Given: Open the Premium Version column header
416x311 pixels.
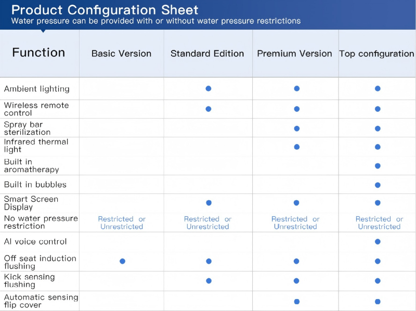Looking at the screenshot, I should tap(294, 54).
